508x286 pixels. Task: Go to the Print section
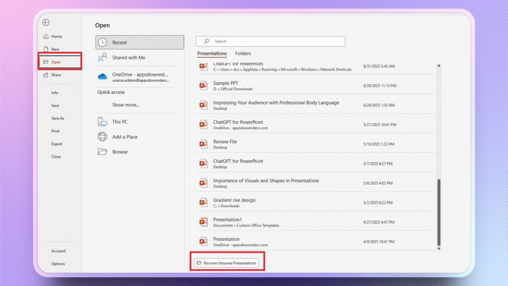(x=56, y=131)
